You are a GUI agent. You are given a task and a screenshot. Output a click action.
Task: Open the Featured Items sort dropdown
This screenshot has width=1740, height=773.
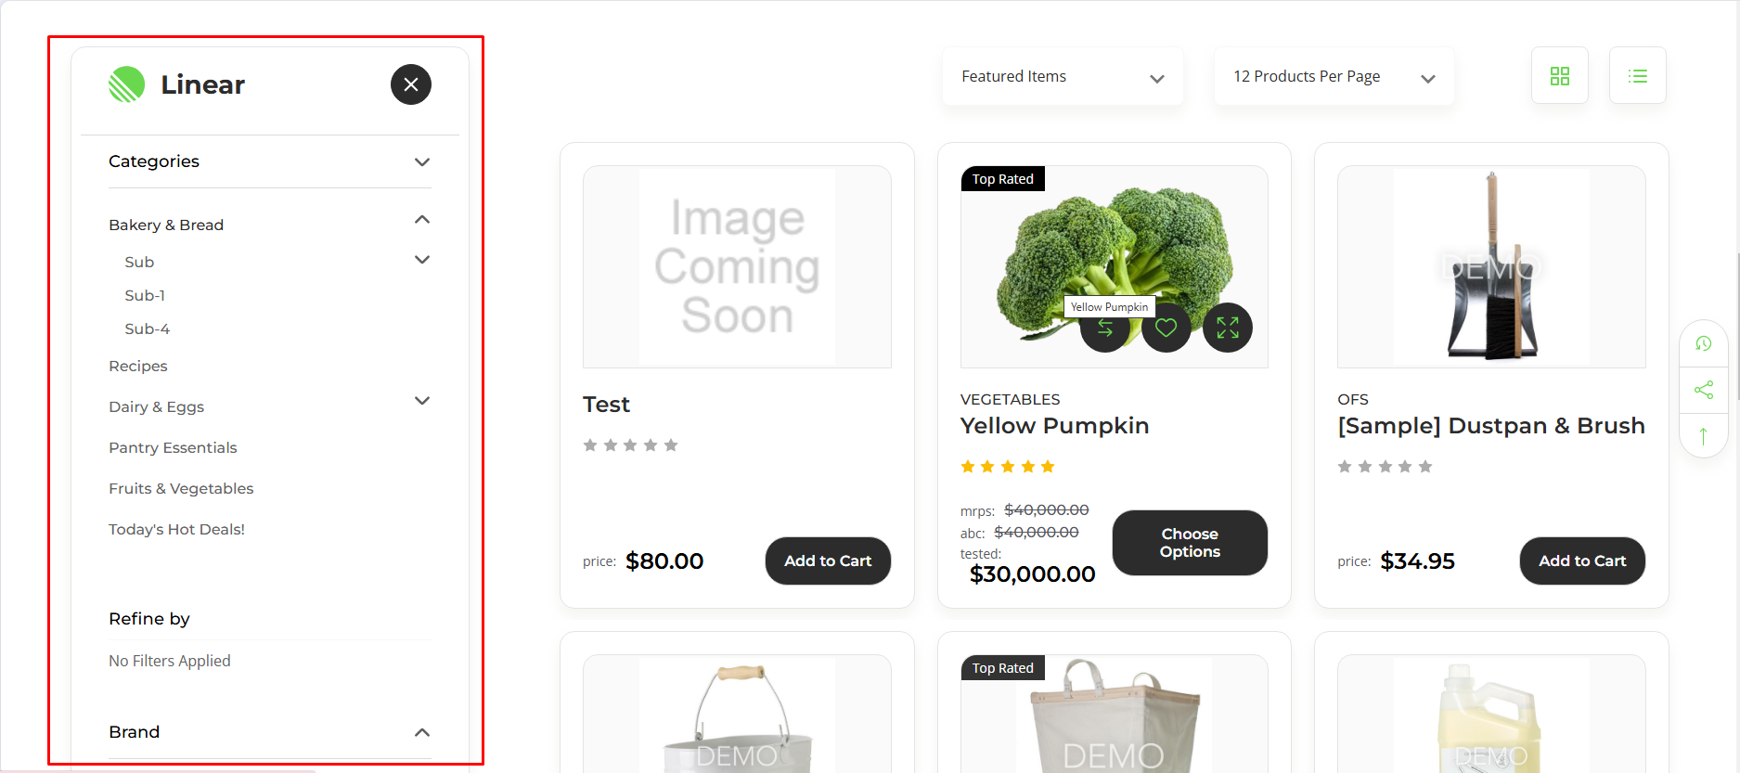coord(1063,76)
